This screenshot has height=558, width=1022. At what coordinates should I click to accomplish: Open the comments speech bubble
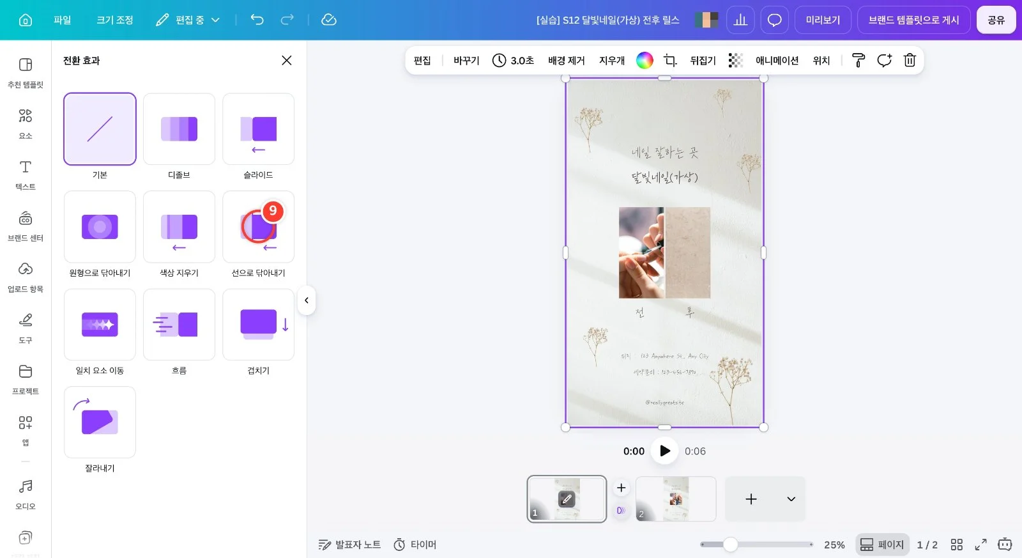(774, 20)
